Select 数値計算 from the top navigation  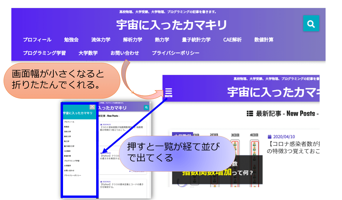point(264,39)
